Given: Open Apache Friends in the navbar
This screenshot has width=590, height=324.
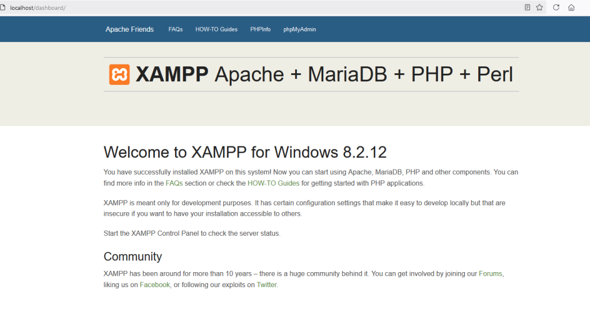Looking at the screenshot, I should coord(130,29).
